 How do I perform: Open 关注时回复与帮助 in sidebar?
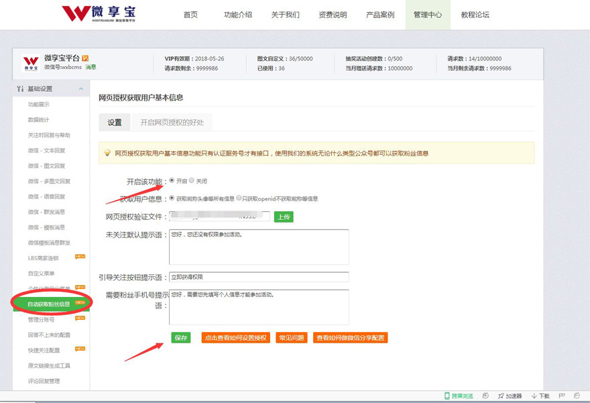49,135
